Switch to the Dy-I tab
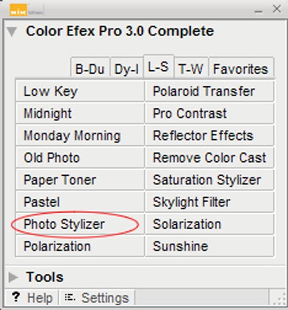The width and height of the screenshot is (288, 310). point(127,69)
